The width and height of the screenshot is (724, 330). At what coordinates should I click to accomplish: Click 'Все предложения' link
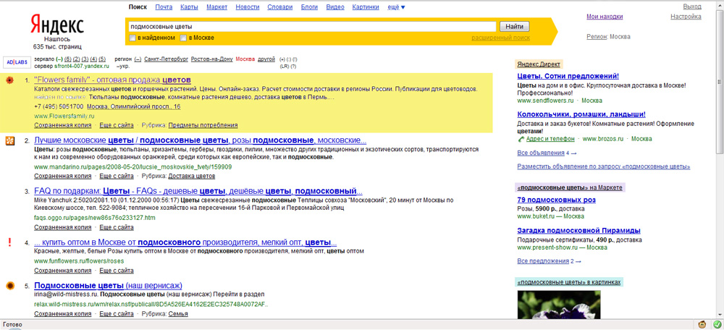543,261
